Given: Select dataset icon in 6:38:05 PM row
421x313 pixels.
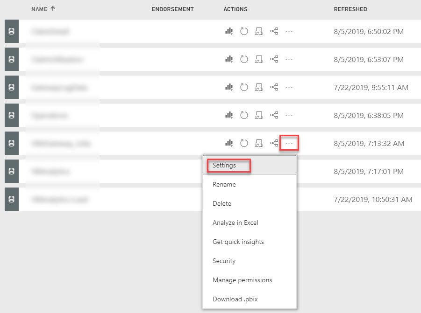Looking at the screenshot, I should [12, 115].
